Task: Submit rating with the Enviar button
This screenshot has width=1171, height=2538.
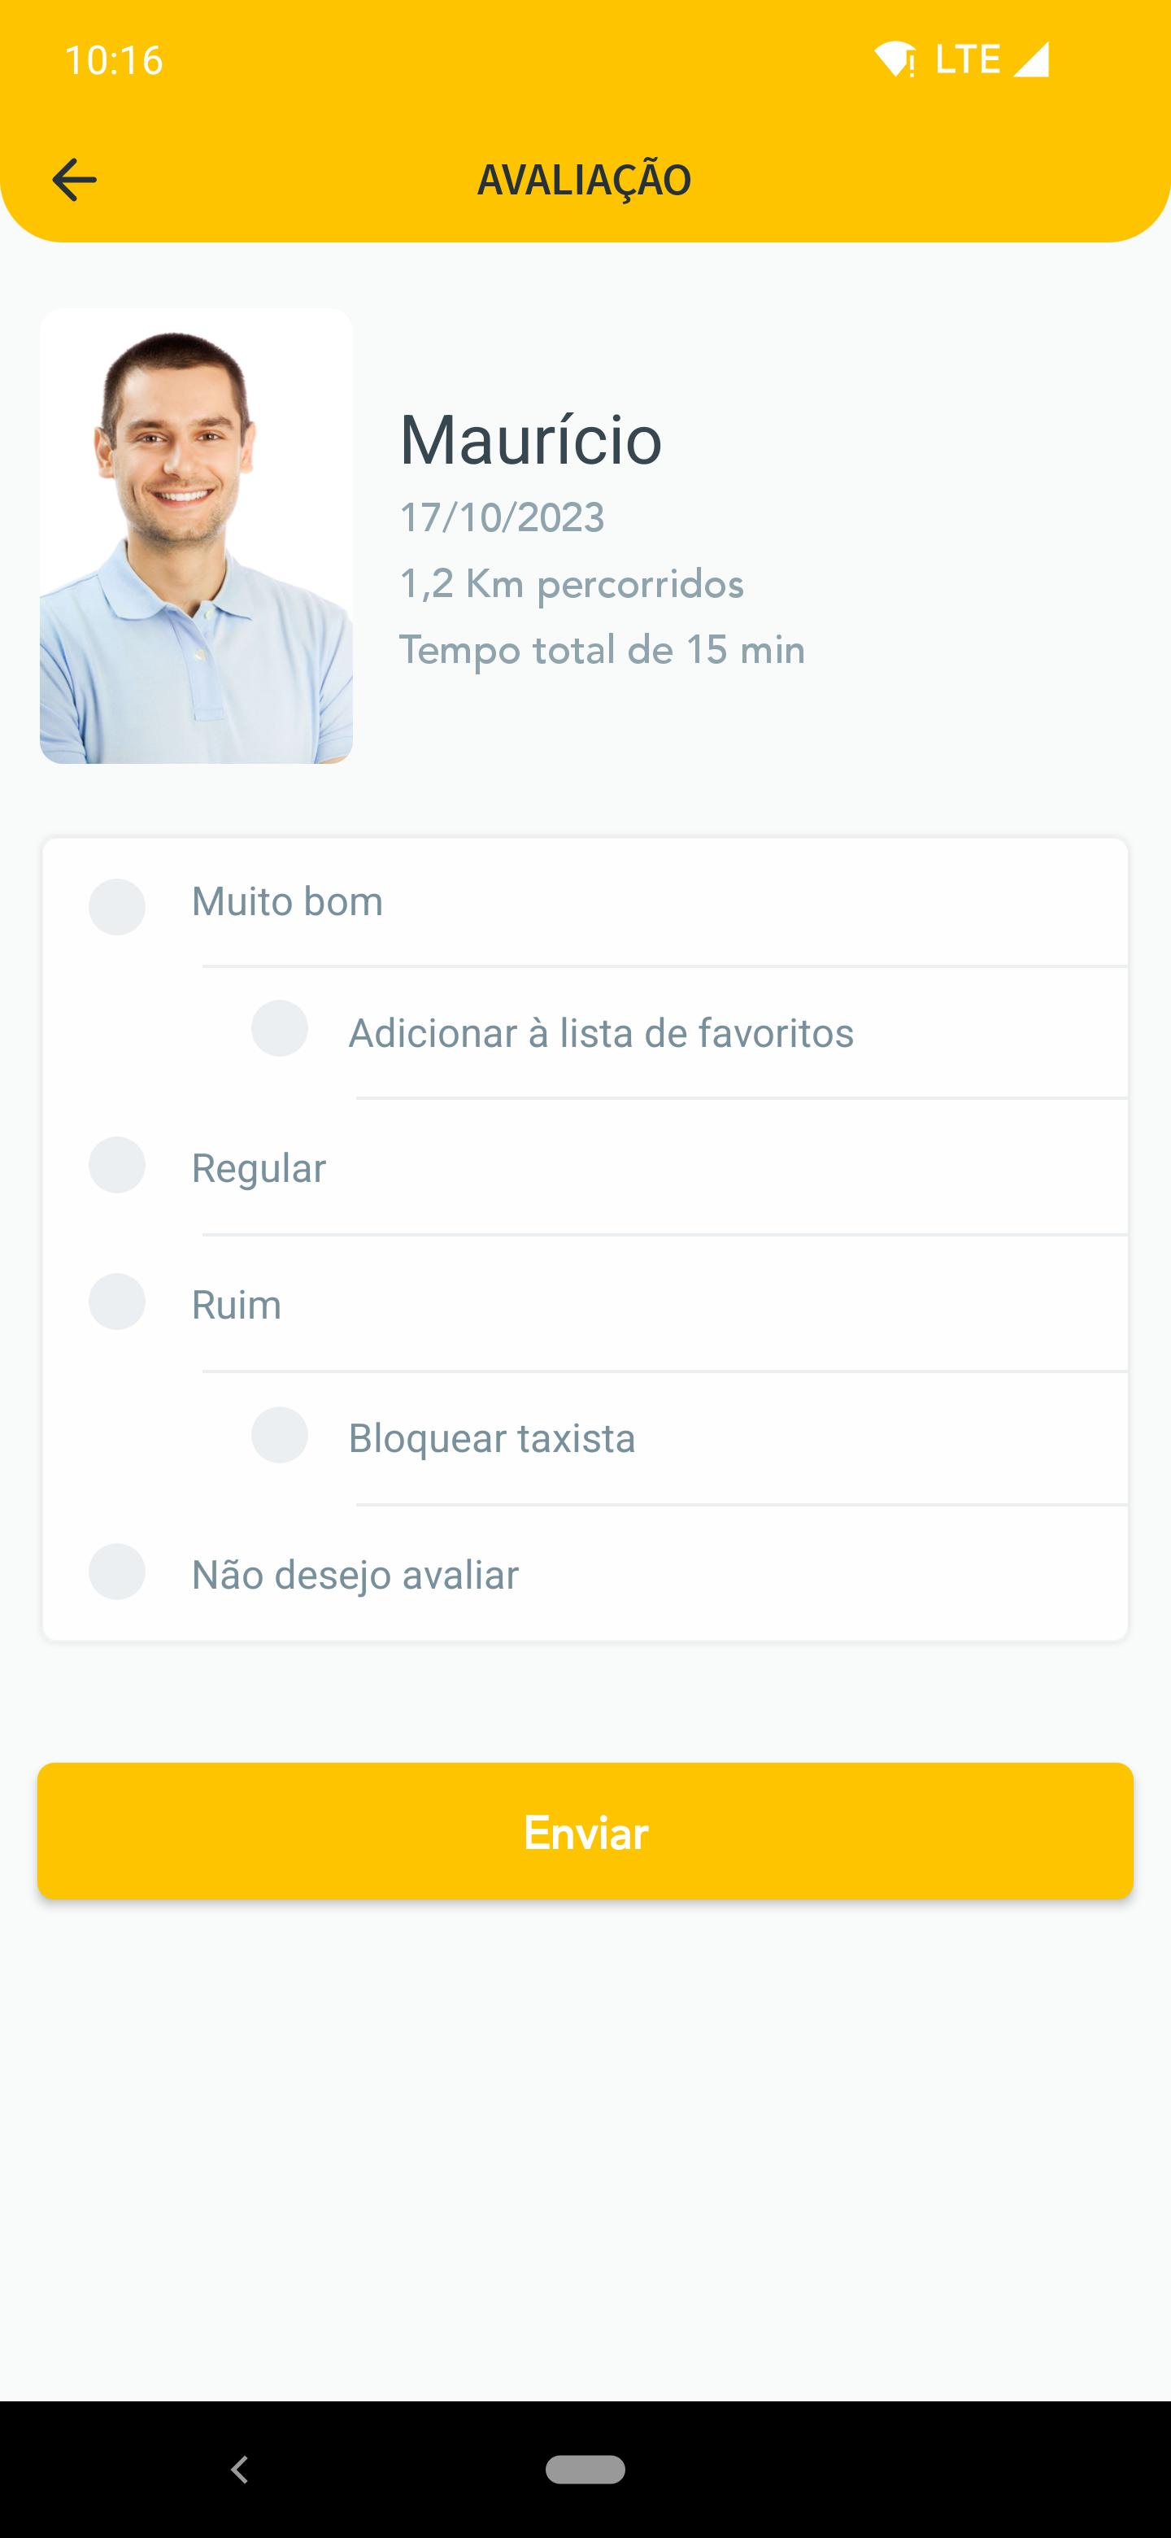Action: click(585, 1832)
